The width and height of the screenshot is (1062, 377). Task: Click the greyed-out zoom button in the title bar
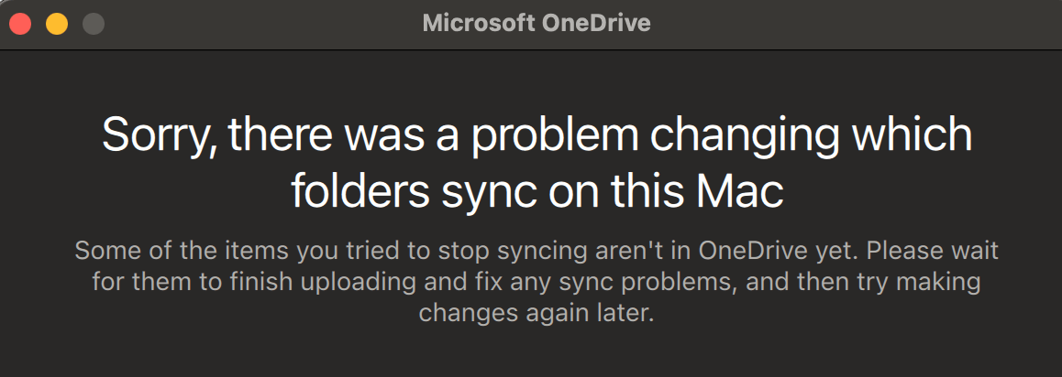(x=94, y=25)
